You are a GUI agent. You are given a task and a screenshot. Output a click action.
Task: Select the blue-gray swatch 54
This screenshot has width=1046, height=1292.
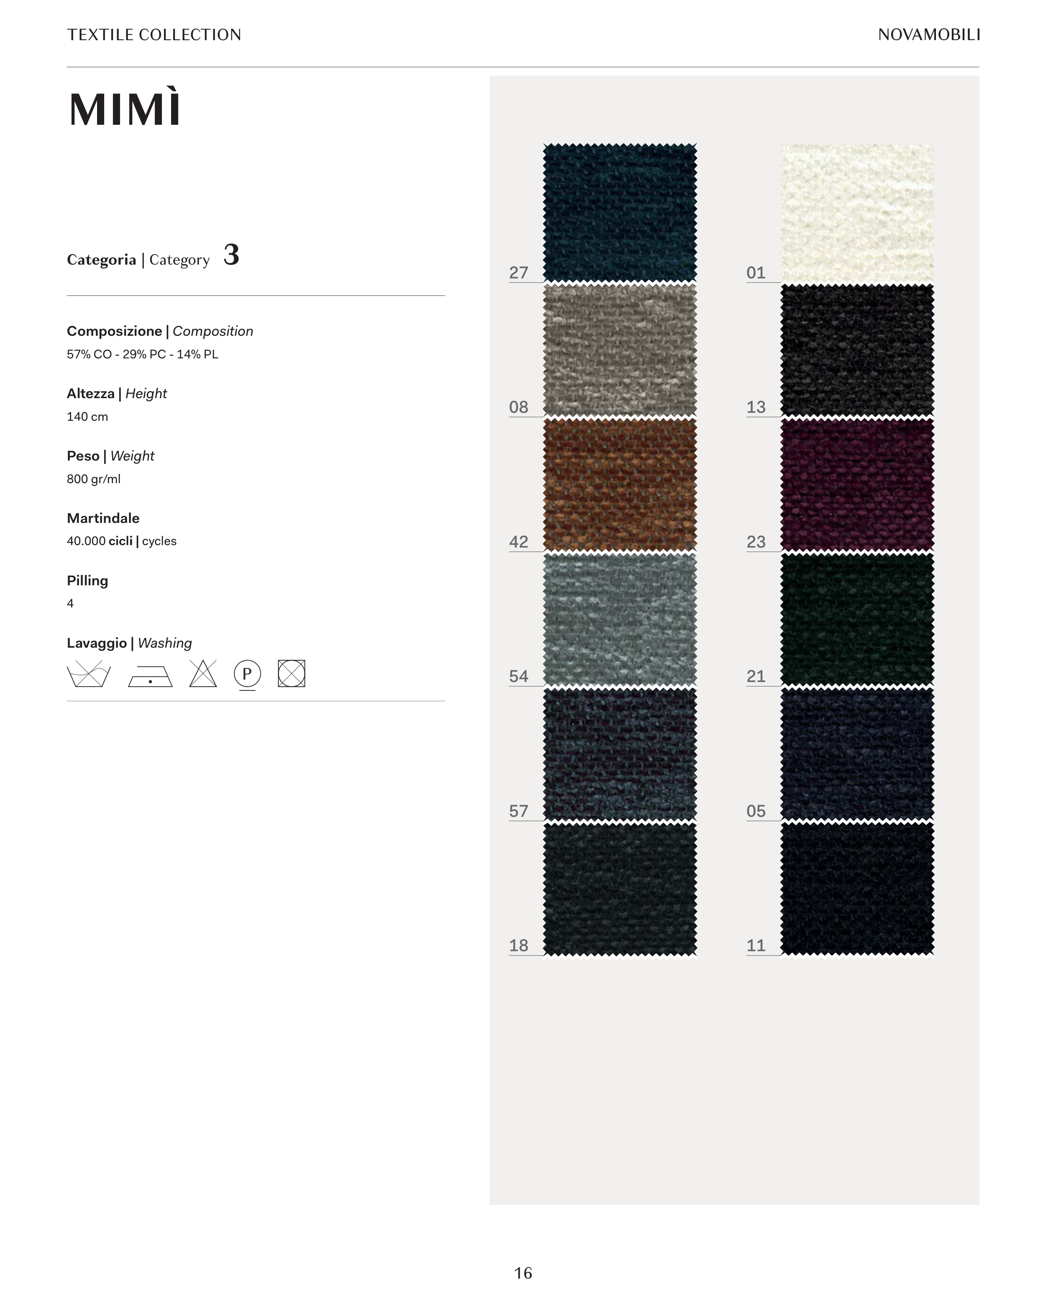pos(620,619)
